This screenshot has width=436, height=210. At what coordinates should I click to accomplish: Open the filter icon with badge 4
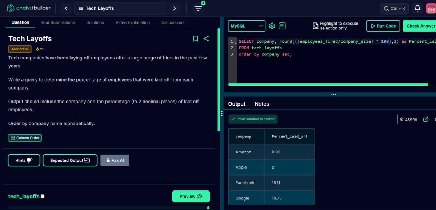click(198, 8)
